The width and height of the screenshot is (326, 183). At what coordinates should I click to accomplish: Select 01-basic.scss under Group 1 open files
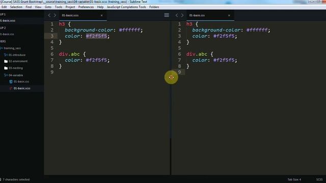(x=8, y=20)
